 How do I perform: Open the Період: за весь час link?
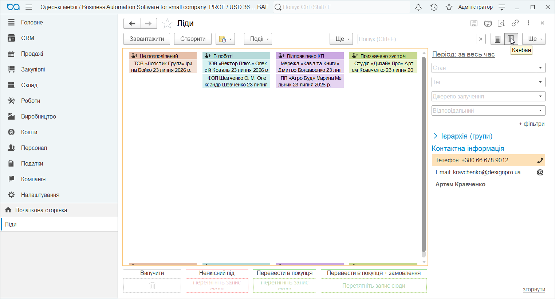coord(463,54)
